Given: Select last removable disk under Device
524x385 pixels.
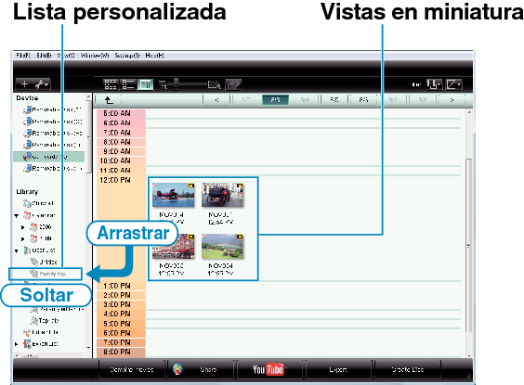Looking at the screenshot, I should 52,168.
